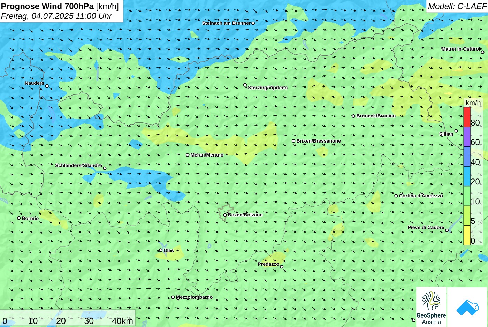The image size is (488, 327).
Task: Select the green 10 km/h legend color
Action: click(467, 196)
